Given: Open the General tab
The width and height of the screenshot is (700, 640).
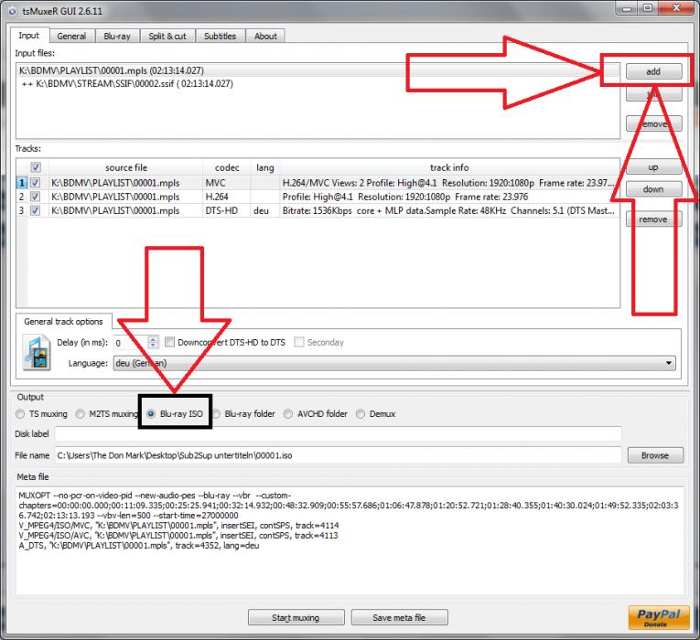Looking at the screenshot, I should coord(71,37).
